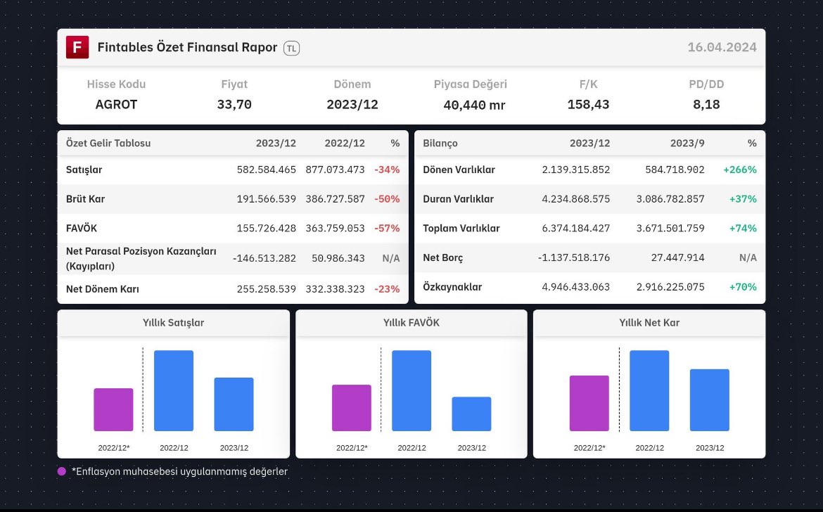Click the purple 2022/12* bar in Yıllık Net Kar
This screenshot has height=512, width=823.
coord(589,404)
